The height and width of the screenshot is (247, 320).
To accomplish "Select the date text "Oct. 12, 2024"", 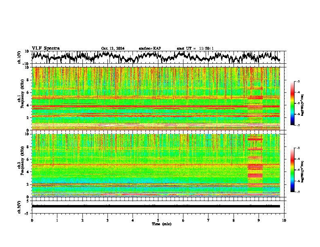I will [x=113, y=48].
